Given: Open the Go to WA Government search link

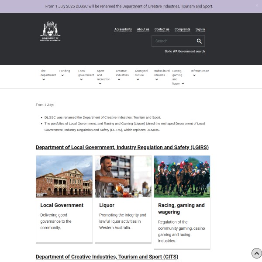Looking at the screenshot, I should [x=184, y=52].
